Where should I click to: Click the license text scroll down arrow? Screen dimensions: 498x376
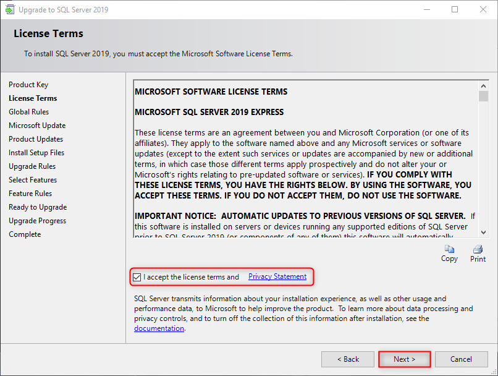click(x=483, y=233)
